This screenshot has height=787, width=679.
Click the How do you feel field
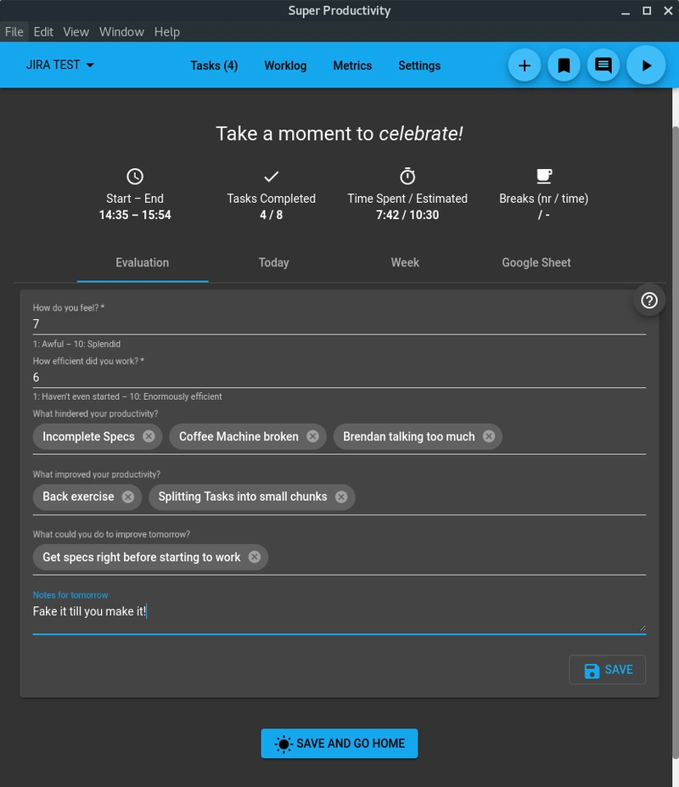click(x=339, y=324)
